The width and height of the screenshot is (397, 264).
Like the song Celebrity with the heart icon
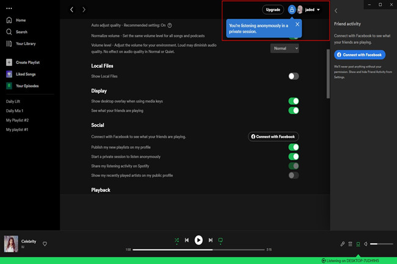pos(45,244)
